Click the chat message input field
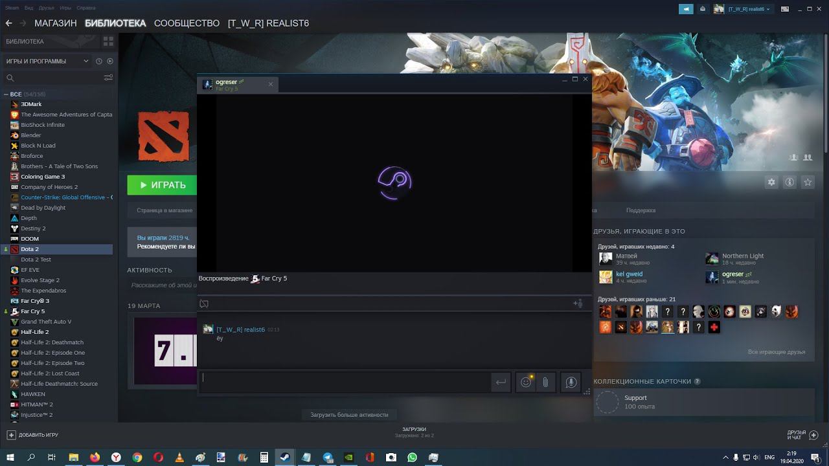The height and width of the screenshot is (466, 829). 345,382
